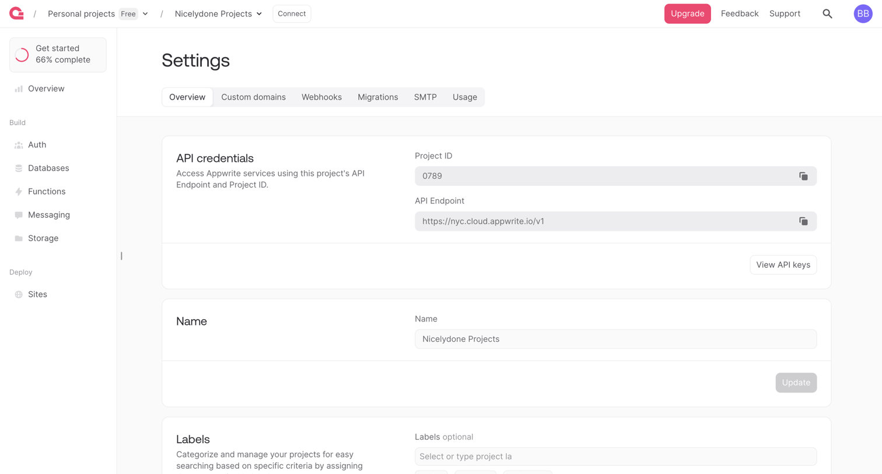Click the Sites globe icon
Screen dimensions: 882x474
pos(19,295)
